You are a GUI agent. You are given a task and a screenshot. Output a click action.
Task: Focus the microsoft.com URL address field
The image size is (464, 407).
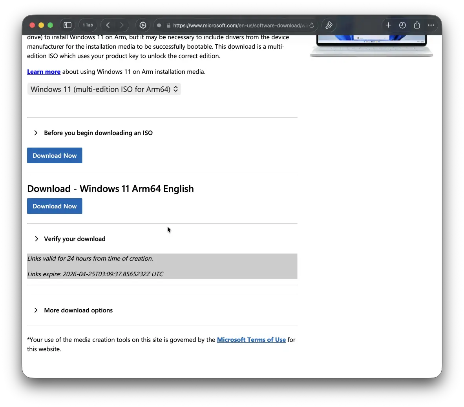240,26
